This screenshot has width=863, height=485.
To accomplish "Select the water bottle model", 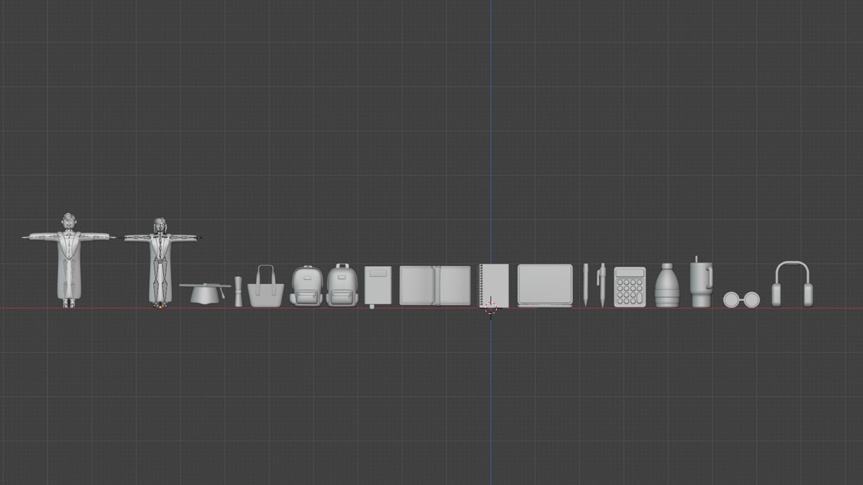I will [x=667, y=286].
